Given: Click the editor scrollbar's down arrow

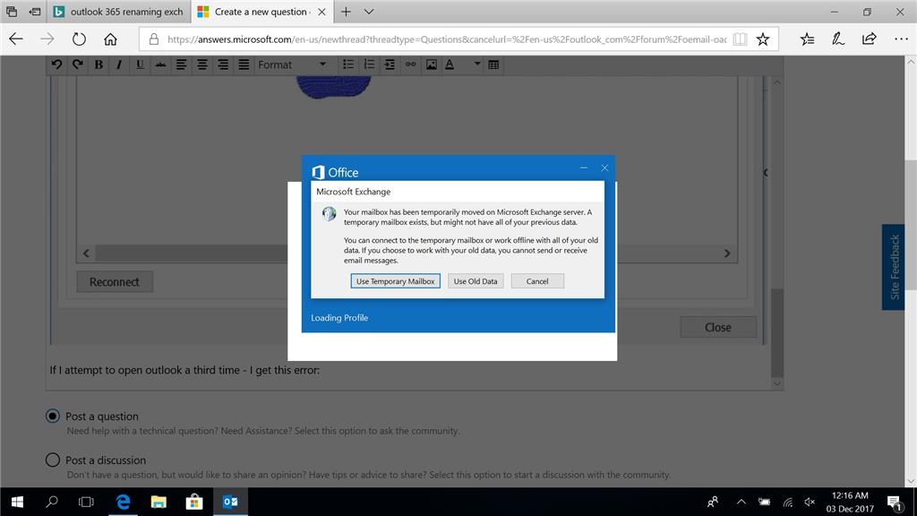Looking at the screenshot, I should 776,383.
